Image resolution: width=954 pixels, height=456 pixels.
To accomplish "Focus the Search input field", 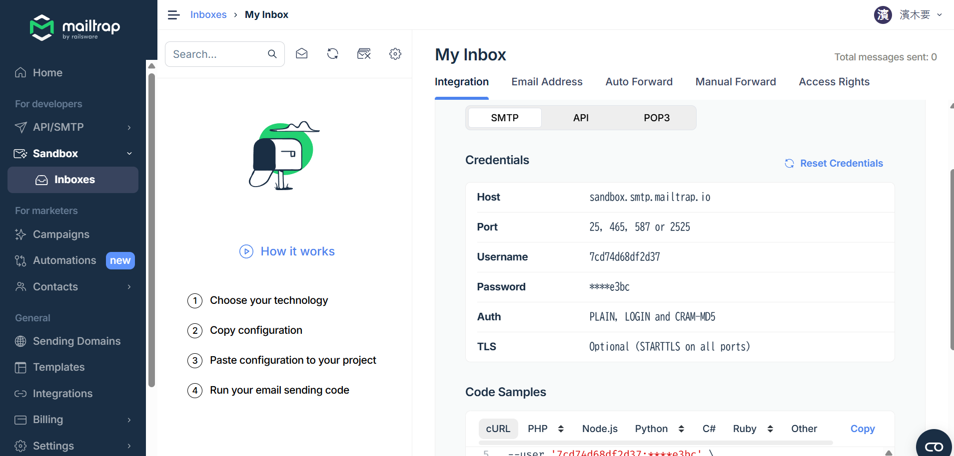I will pyautogui.click(x=217, y=54).
